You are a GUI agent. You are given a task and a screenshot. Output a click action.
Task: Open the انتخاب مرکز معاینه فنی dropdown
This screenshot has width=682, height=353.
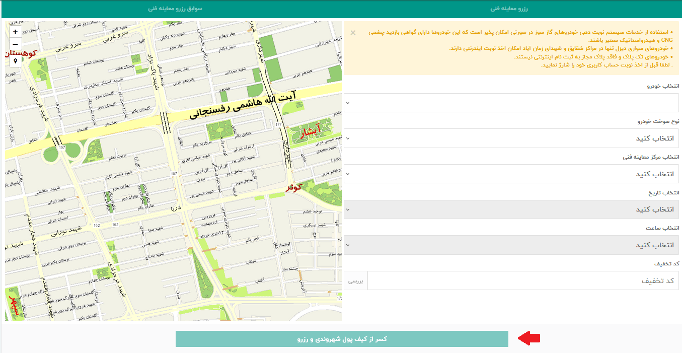(511, 174)
